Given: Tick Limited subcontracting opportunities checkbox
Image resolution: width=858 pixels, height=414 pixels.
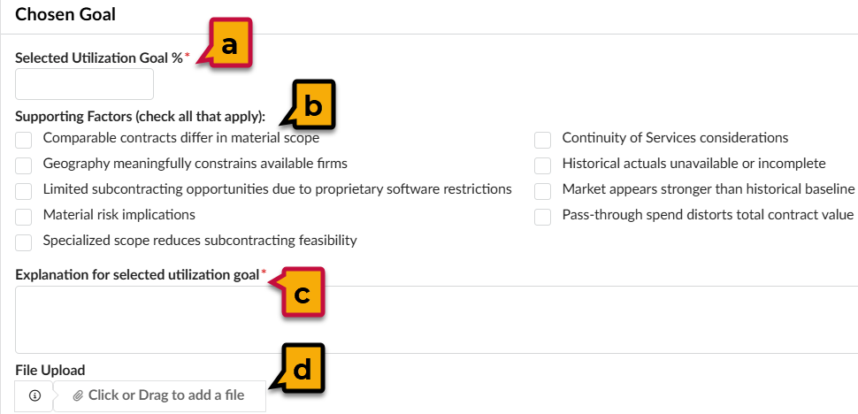Looking at the screenshot, I should click(24, 191).
